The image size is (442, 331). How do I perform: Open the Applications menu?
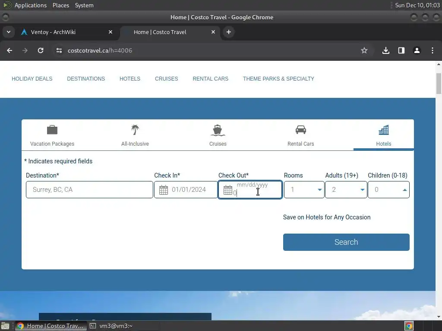click(31, 5)
